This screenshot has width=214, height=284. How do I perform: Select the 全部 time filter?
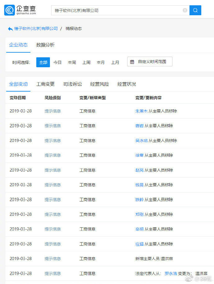click(43, 62)
